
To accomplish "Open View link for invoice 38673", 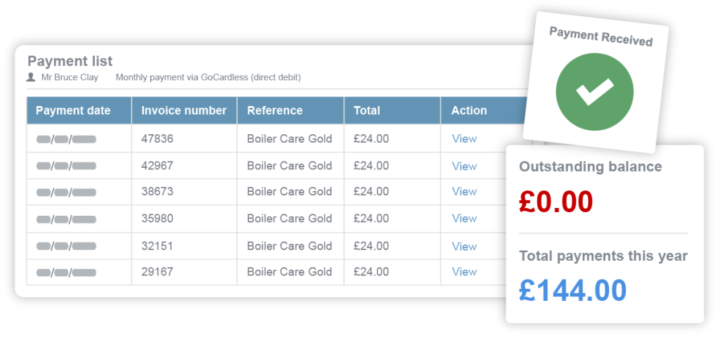I will tap(464, 191).
